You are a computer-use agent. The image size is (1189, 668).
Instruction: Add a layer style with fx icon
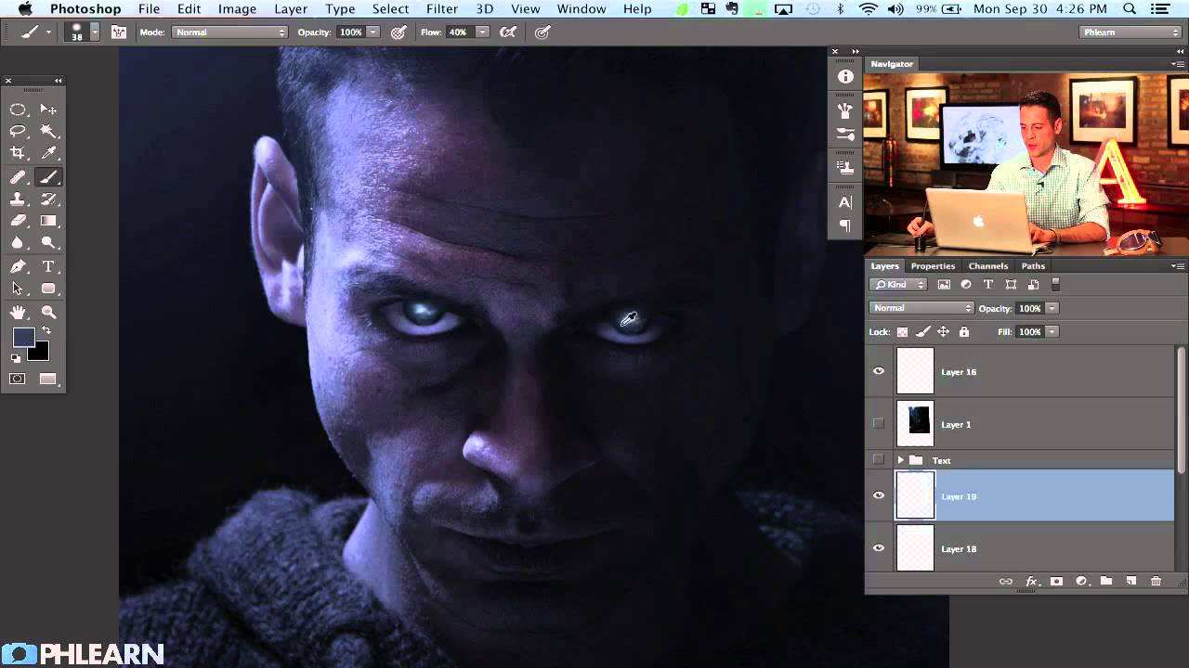tap(1031, 582)
